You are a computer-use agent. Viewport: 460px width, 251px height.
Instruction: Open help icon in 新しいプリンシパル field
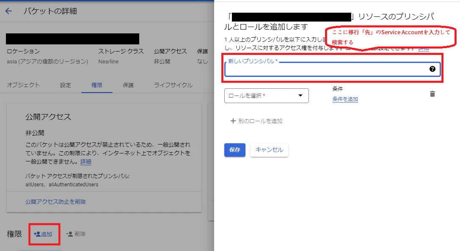coord(432,69)
